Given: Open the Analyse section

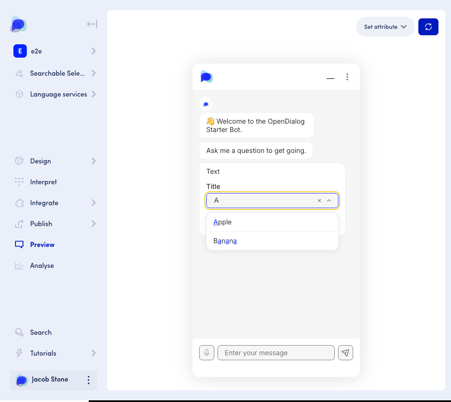Looking at the screenshot, I should [42, 265].
